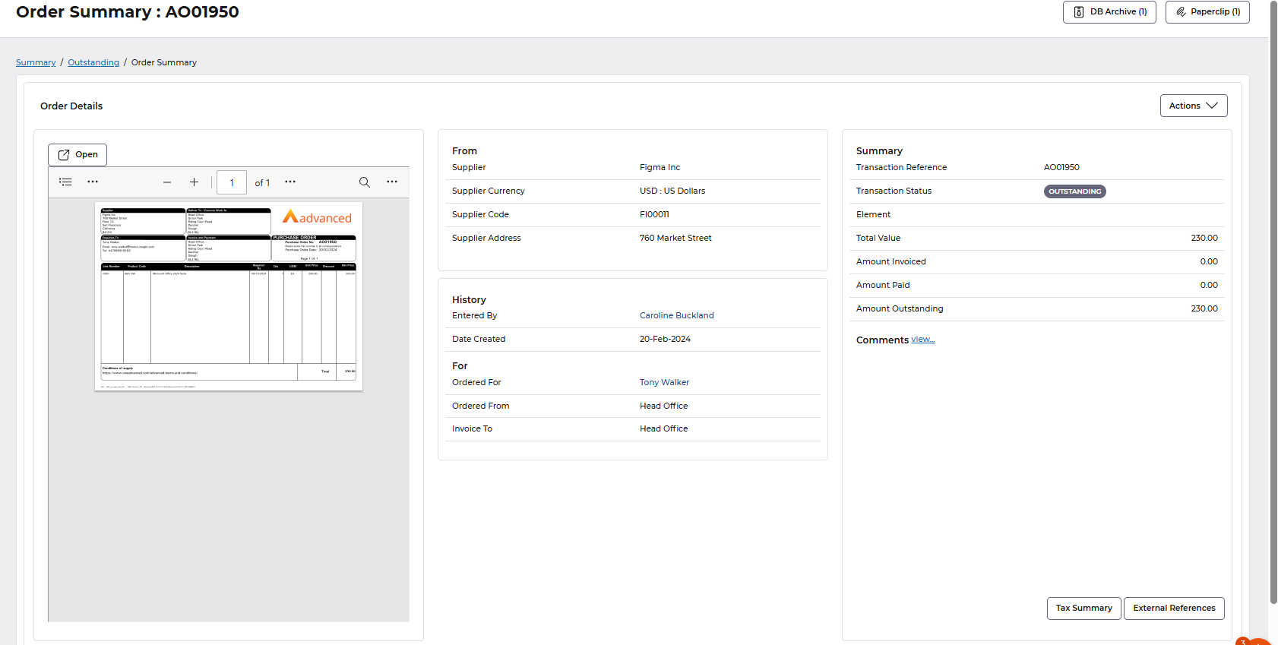Open Paperclip (1) attachments
The image size is (1278, 645).
[x=1207, y=12]
